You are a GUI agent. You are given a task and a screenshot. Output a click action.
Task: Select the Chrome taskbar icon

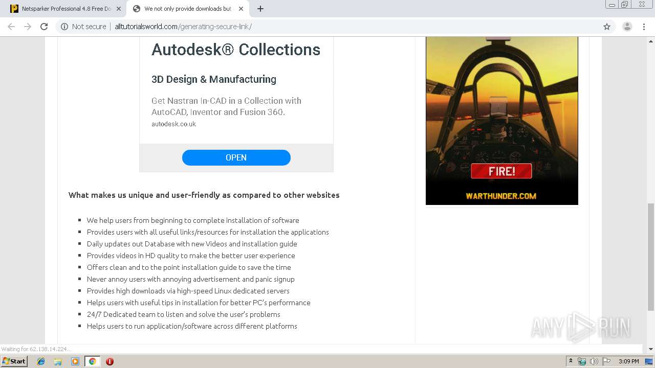coord(92,361)
